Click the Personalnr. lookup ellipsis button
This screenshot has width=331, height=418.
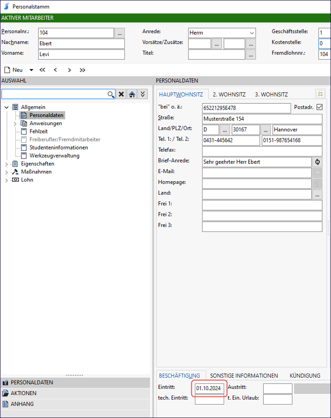[120, 33]
